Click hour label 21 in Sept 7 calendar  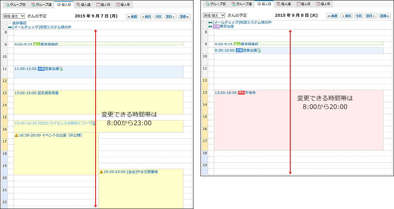(5, 190)
